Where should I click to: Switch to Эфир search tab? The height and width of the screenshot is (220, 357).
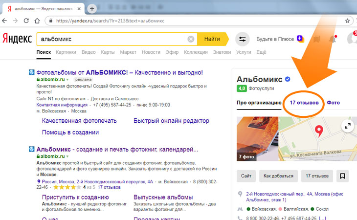pyautogui.click(x=172, y=52)
